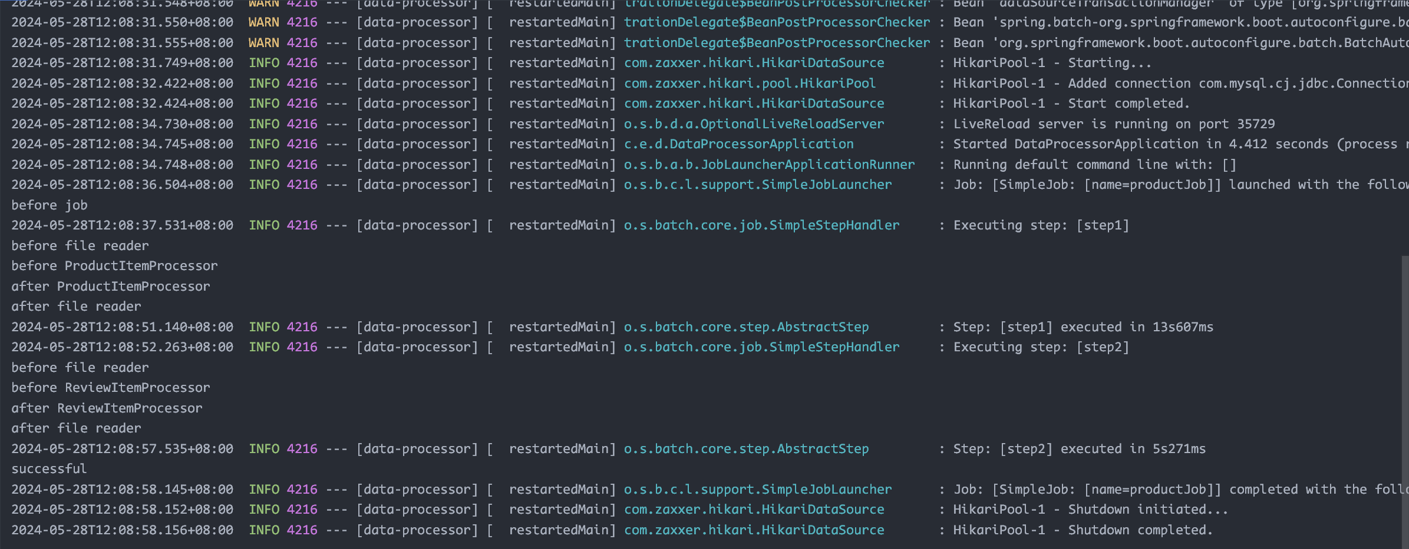Click "Running default command line with: []"
Image resolution: width=1409 pixels, height=549 pixels.
[1094, 165]
